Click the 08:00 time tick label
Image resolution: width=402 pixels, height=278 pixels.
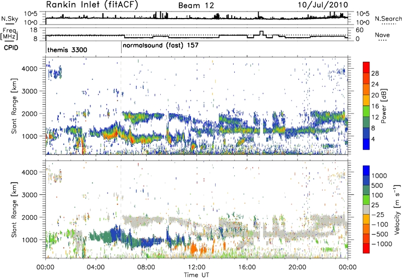[146, 267]
